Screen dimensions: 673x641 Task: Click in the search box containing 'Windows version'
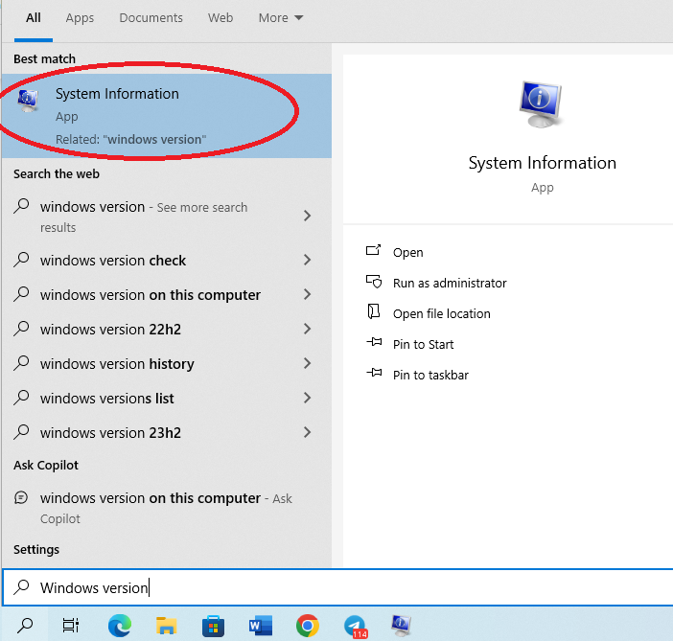tap(337, 587)
